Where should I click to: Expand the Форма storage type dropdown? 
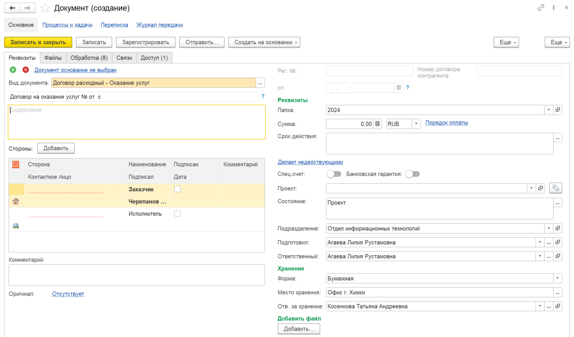(557, 279)
